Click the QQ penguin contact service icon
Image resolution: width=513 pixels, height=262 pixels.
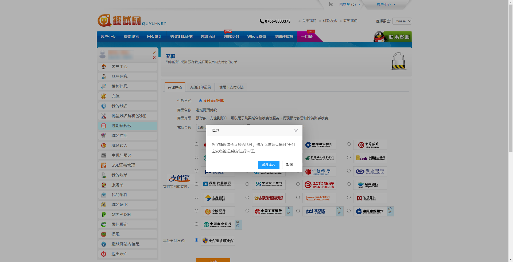[x=379, y=37]
